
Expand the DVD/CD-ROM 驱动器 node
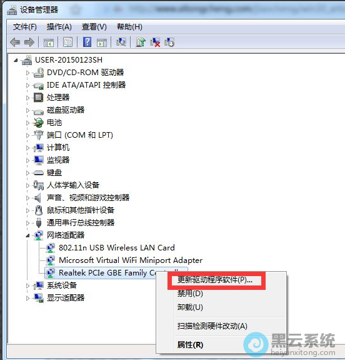pos(27,73)
